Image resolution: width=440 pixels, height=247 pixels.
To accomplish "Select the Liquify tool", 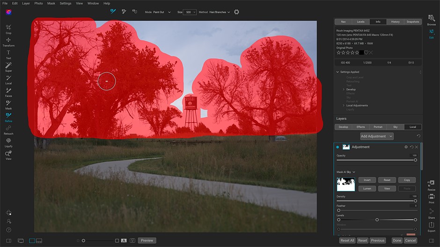I will pos(8,142).
